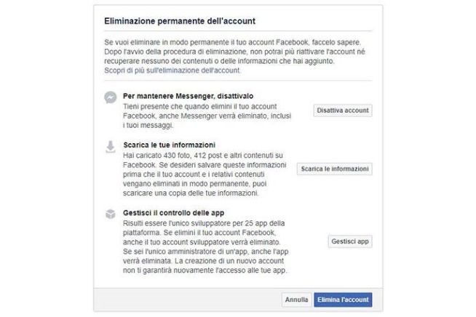Viewport: 476px width, 317px height.
Task: Open the Scopri di più sull'eliminazione dell'account link
Action: [172, 71]
